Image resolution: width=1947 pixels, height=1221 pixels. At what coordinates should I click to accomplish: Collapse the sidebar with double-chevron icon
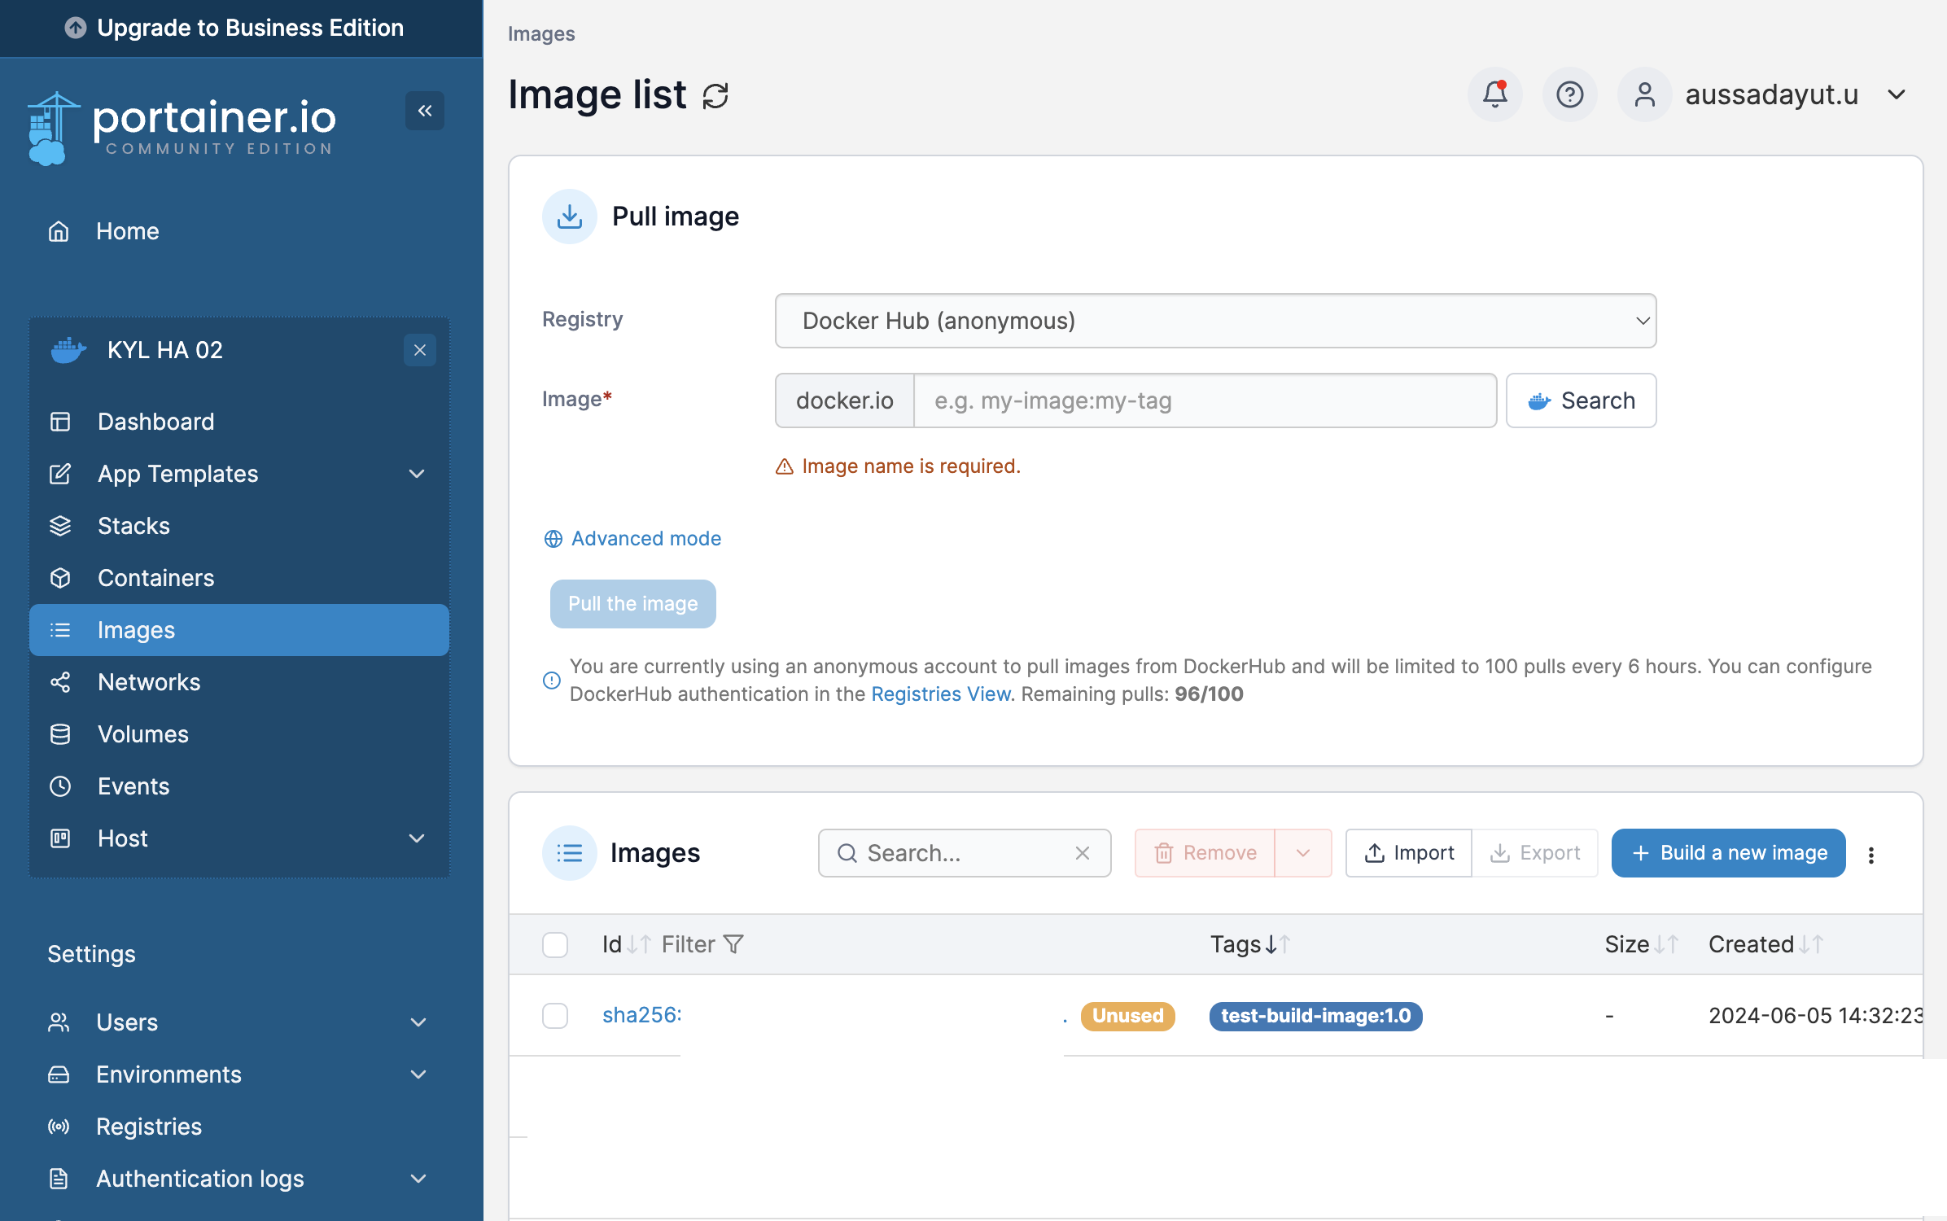[x=424, y=111]
